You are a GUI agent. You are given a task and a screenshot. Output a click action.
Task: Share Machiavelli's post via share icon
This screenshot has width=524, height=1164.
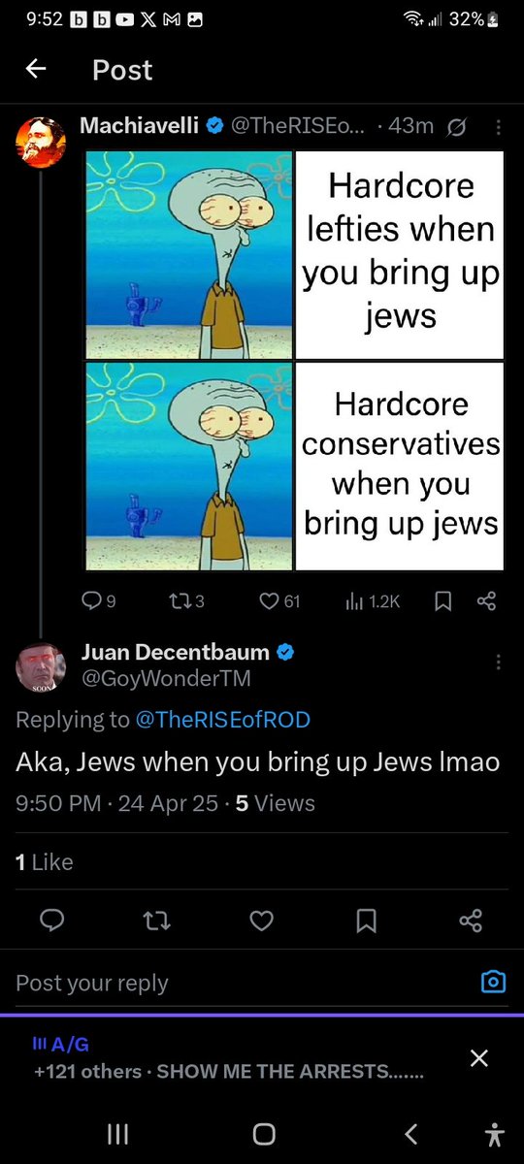point(486,601)
